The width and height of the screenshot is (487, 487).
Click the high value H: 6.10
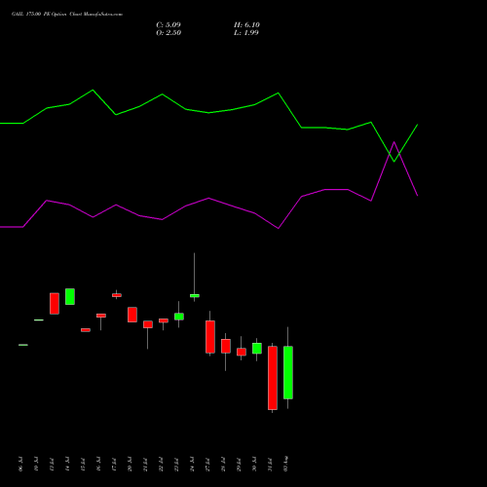click(246, 25)
